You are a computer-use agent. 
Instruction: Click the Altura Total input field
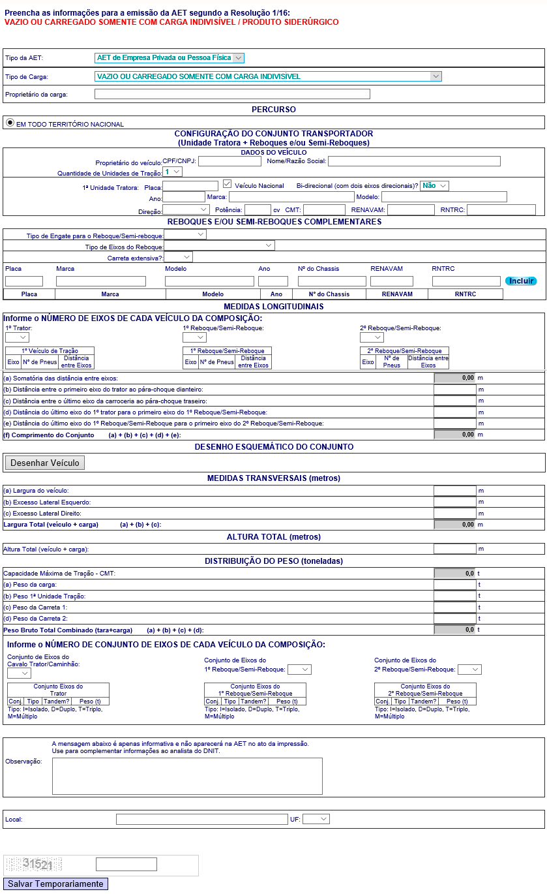click(455, 549)
